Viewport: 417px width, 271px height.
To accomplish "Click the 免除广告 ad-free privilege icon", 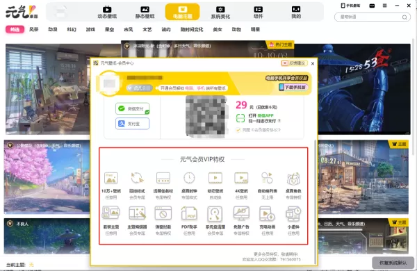I will pos(241,213).
